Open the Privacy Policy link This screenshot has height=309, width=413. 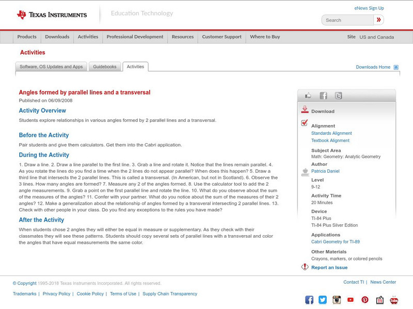(x=56, y=293)
